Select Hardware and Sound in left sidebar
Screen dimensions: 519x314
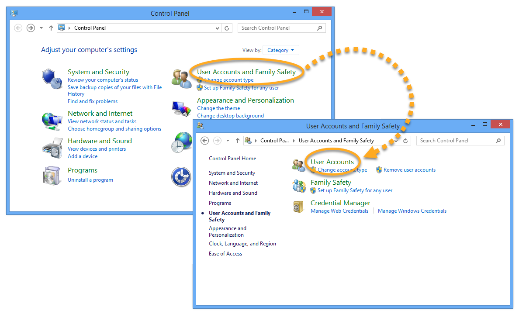click(233, 193)
